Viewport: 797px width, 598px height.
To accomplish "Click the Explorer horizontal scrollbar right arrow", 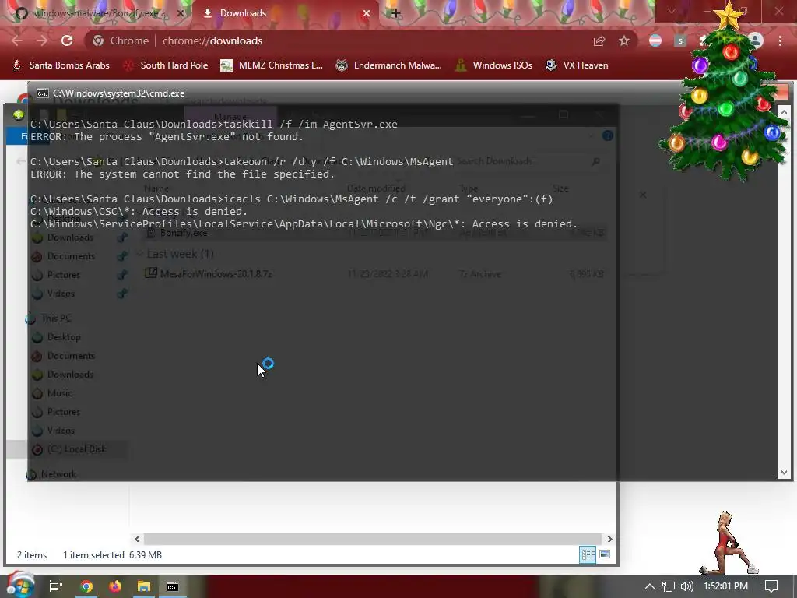I will click(609, 539).
